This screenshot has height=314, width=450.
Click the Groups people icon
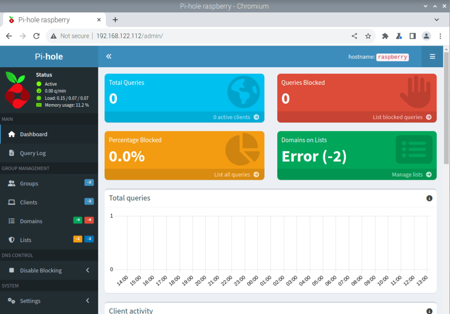(x=11, y=183)
